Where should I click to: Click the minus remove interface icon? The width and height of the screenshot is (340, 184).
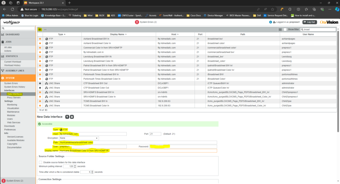pyautogui.click(x=45, y=30)
